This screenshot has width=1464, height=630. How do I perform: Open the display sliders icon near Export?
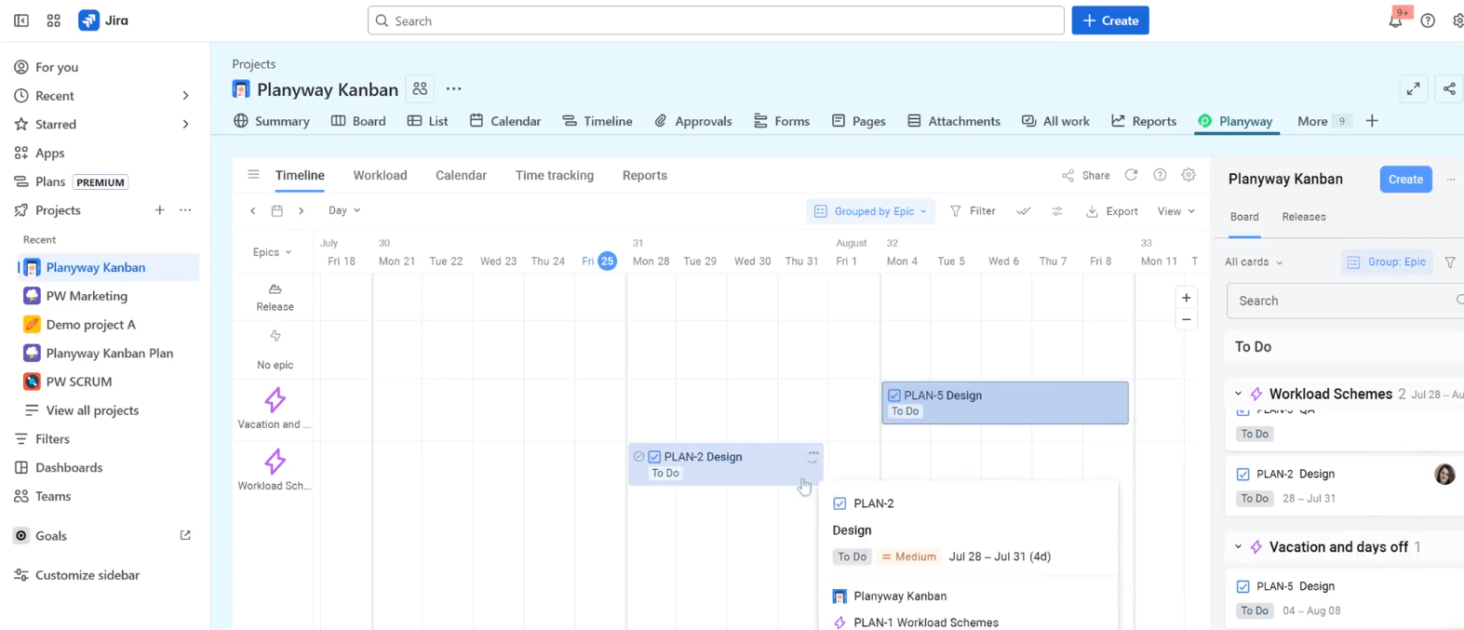tap(1057, 211)
